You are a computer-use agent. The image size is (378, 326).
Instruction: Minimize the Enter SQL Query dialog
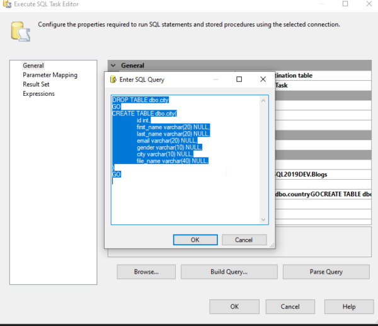[216, 79]
